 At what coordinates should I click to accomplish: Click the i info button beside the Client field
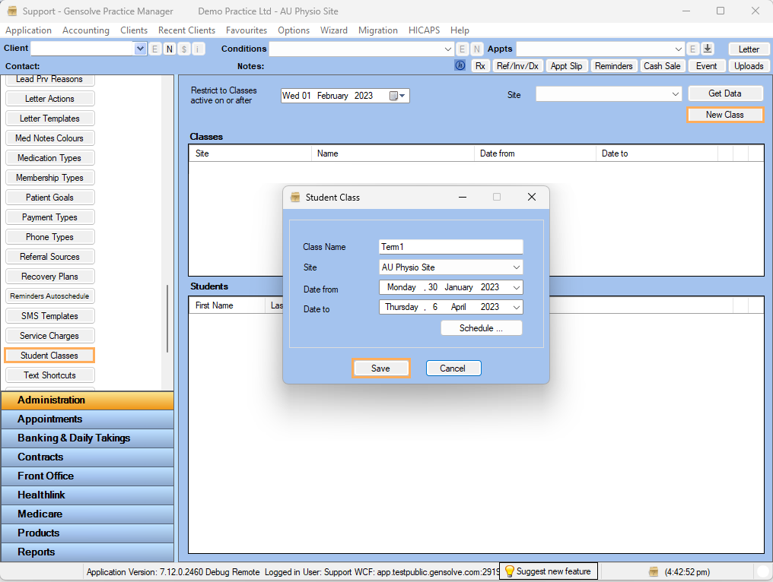(198, 49)
